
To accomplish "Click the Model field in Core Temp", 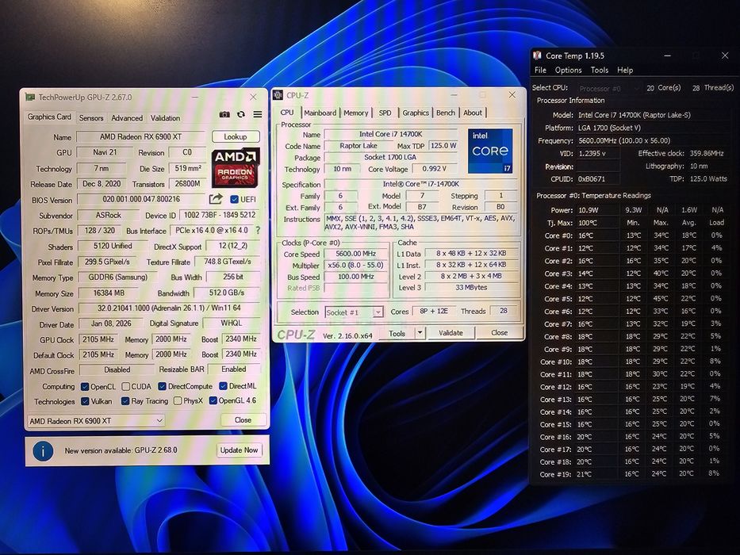I will tap(654, 115).
